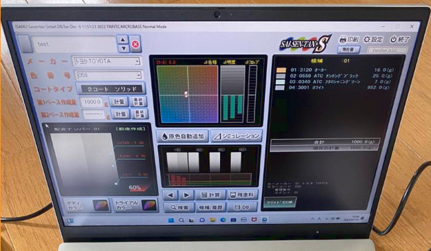
Task: Click the トライアルカラー button
Action: coord(135,205)
